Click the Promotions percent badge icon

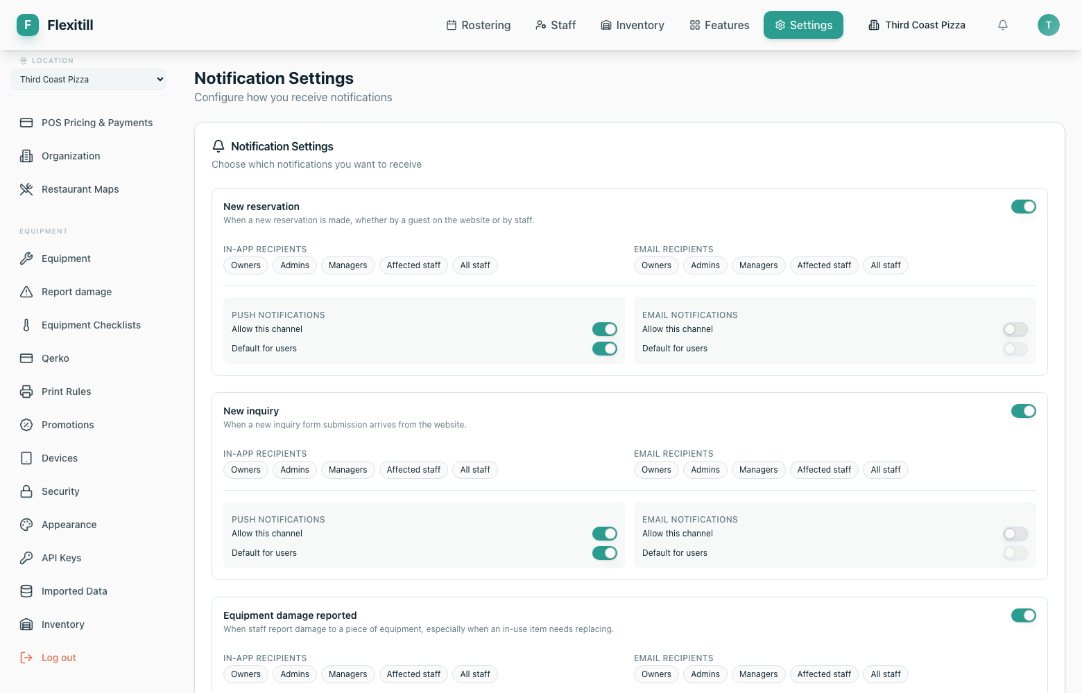point(26,425)
